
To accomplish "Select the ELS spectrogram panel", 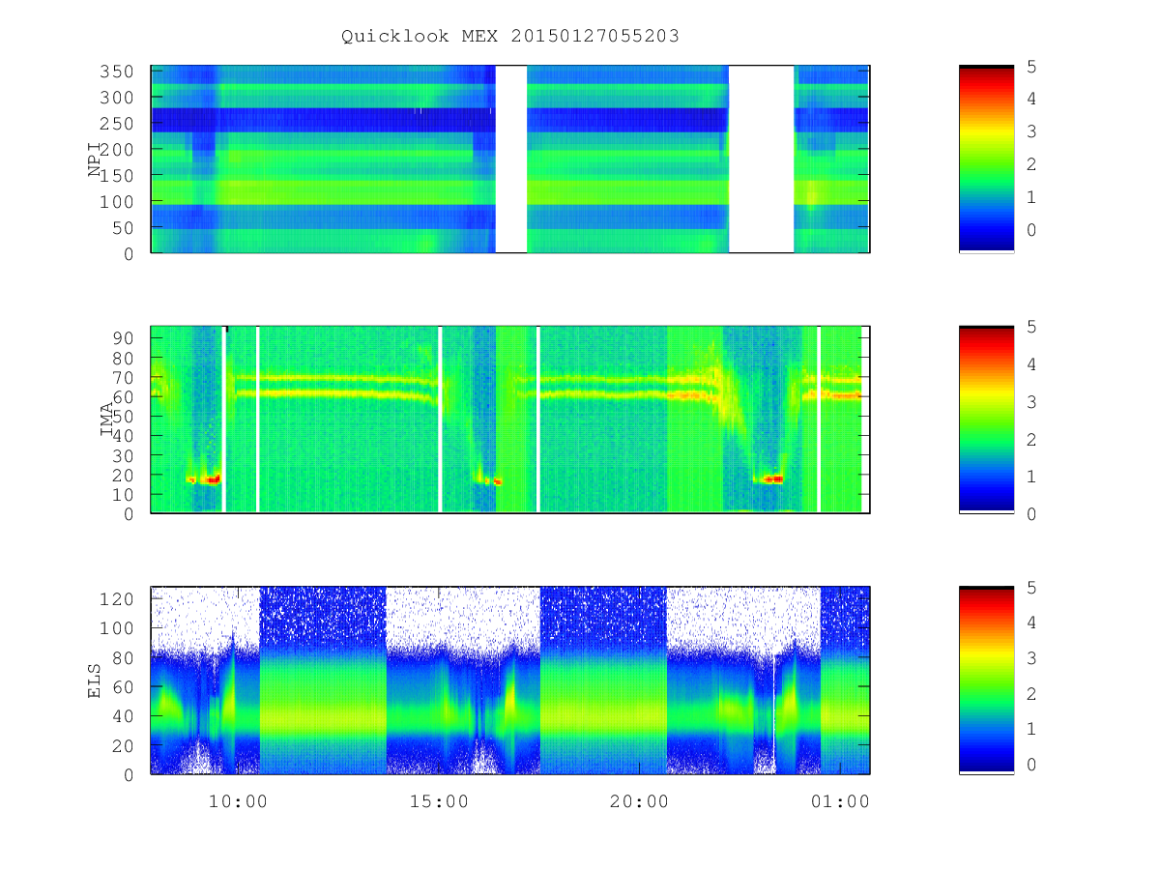I will 510,681.
